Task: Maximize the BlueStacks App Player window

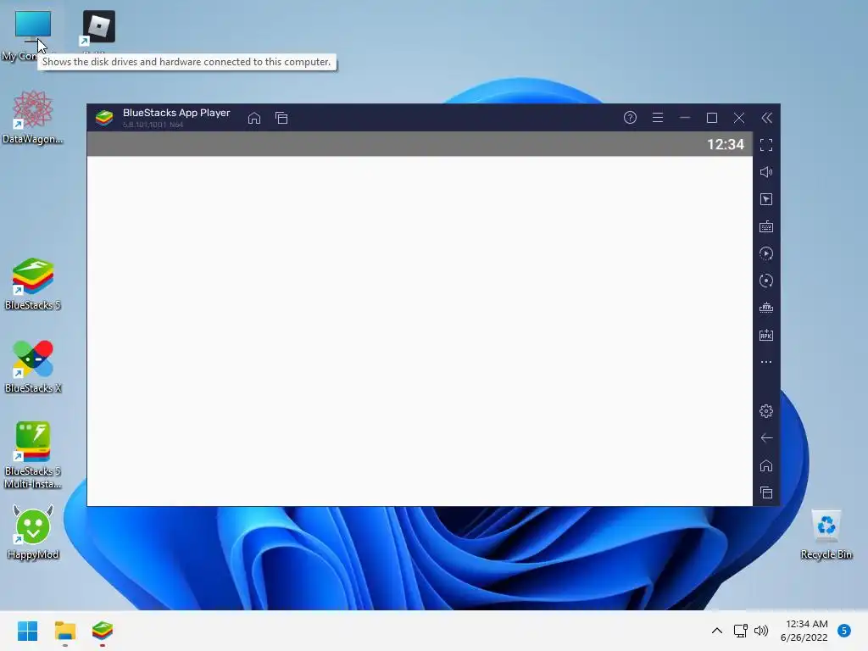Action: click(712, 118)
